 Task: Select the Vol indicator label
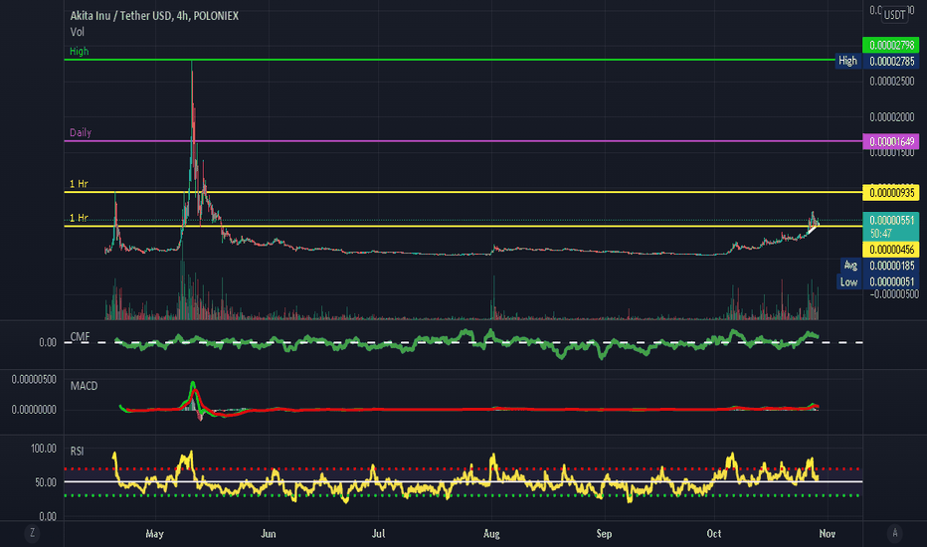(77, 32)
